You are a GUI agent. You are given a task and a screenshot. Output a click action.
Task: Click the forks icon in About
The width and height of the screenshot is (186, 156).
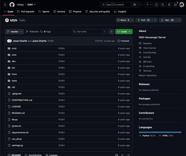pyautogui.click(x=140, y=71)
